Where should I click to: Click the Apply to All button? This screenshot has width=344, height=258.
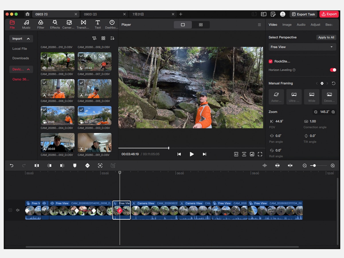(326, 37)
